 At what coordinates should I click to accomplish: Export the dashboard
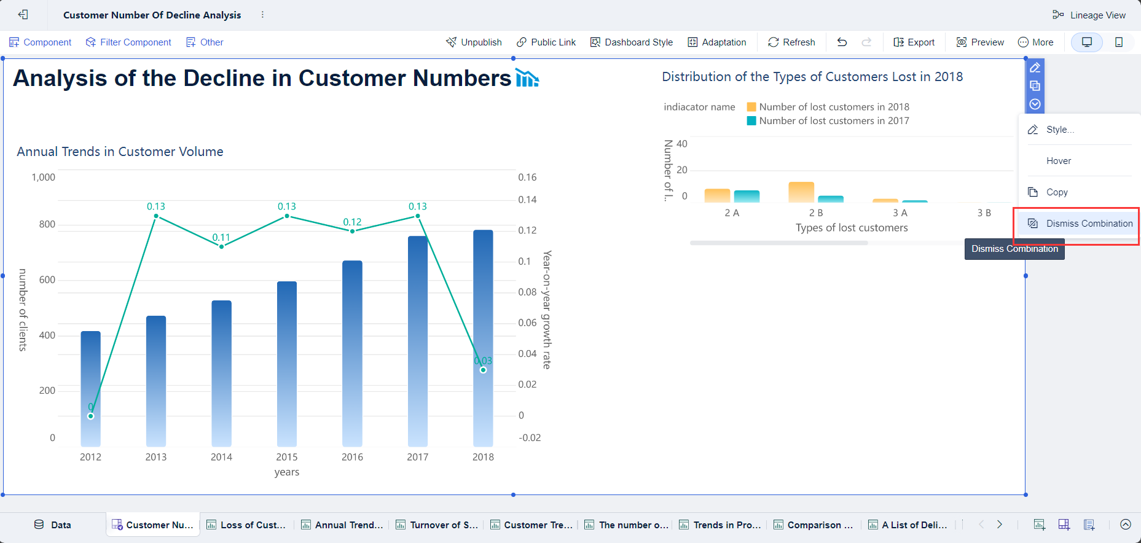coord(914,42)
